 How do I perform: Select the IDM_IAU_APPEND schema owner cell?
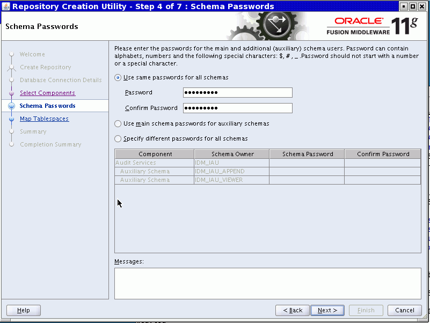pyautogui.click(x=232, y=171)
